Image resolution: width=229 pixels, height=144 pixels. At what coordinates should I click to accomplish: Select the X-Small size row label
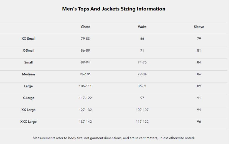(29, 50)
